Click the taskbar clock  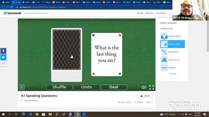[x=197, y=114]
